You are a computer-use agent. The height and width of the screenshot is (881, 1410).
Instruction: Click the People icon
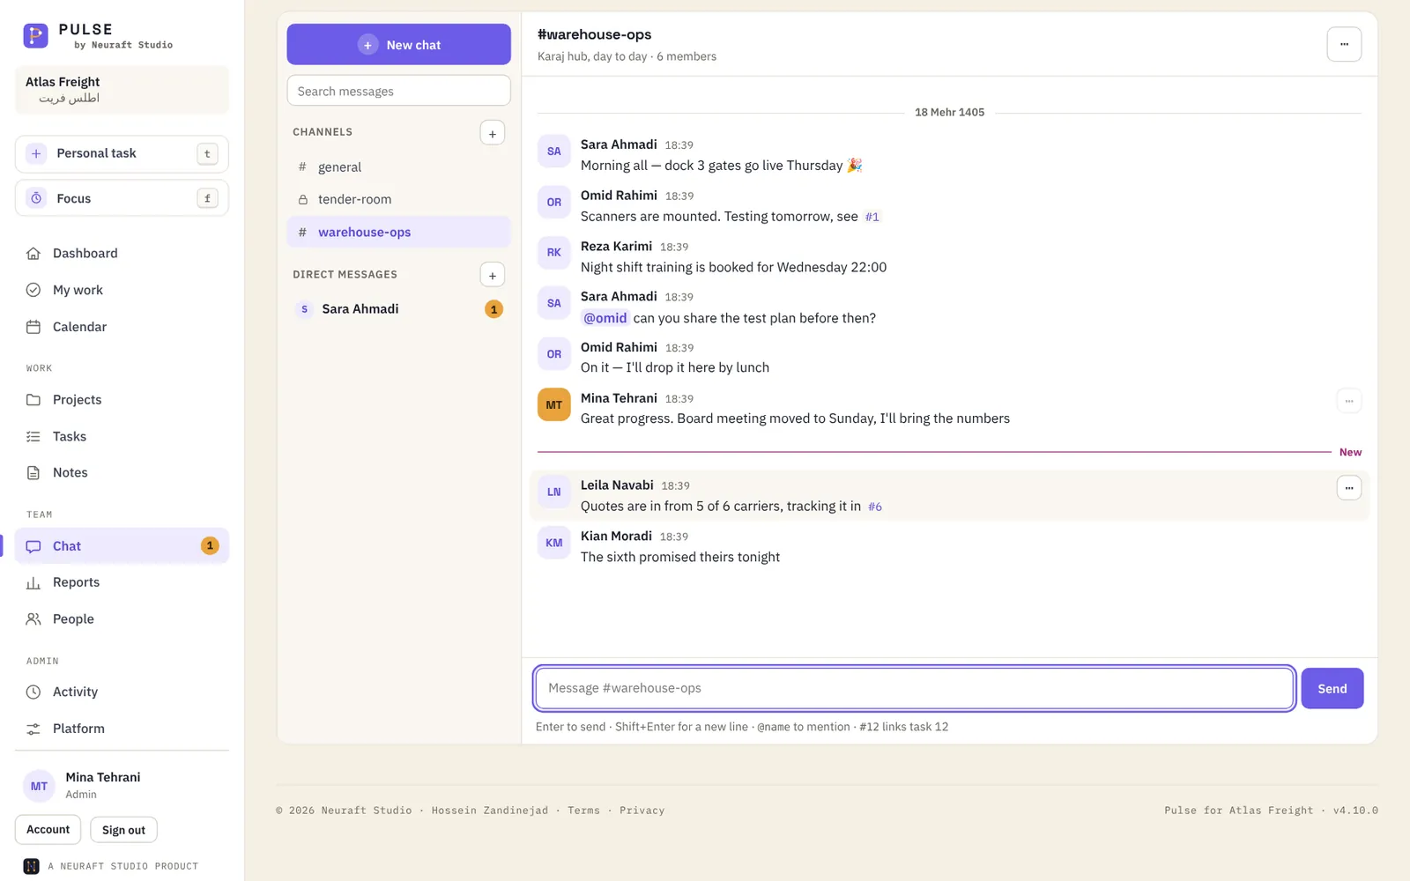click(33, 619)
